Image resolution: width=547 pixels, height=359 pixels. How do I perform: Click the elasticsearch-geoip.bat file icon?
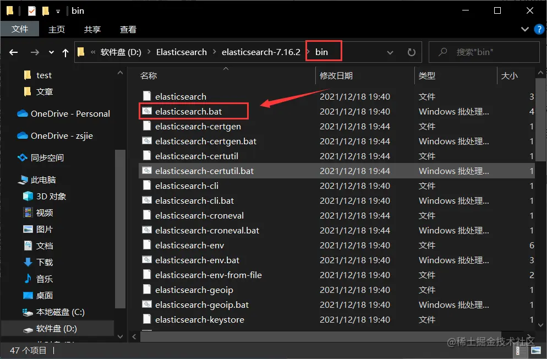click(147, 304)
